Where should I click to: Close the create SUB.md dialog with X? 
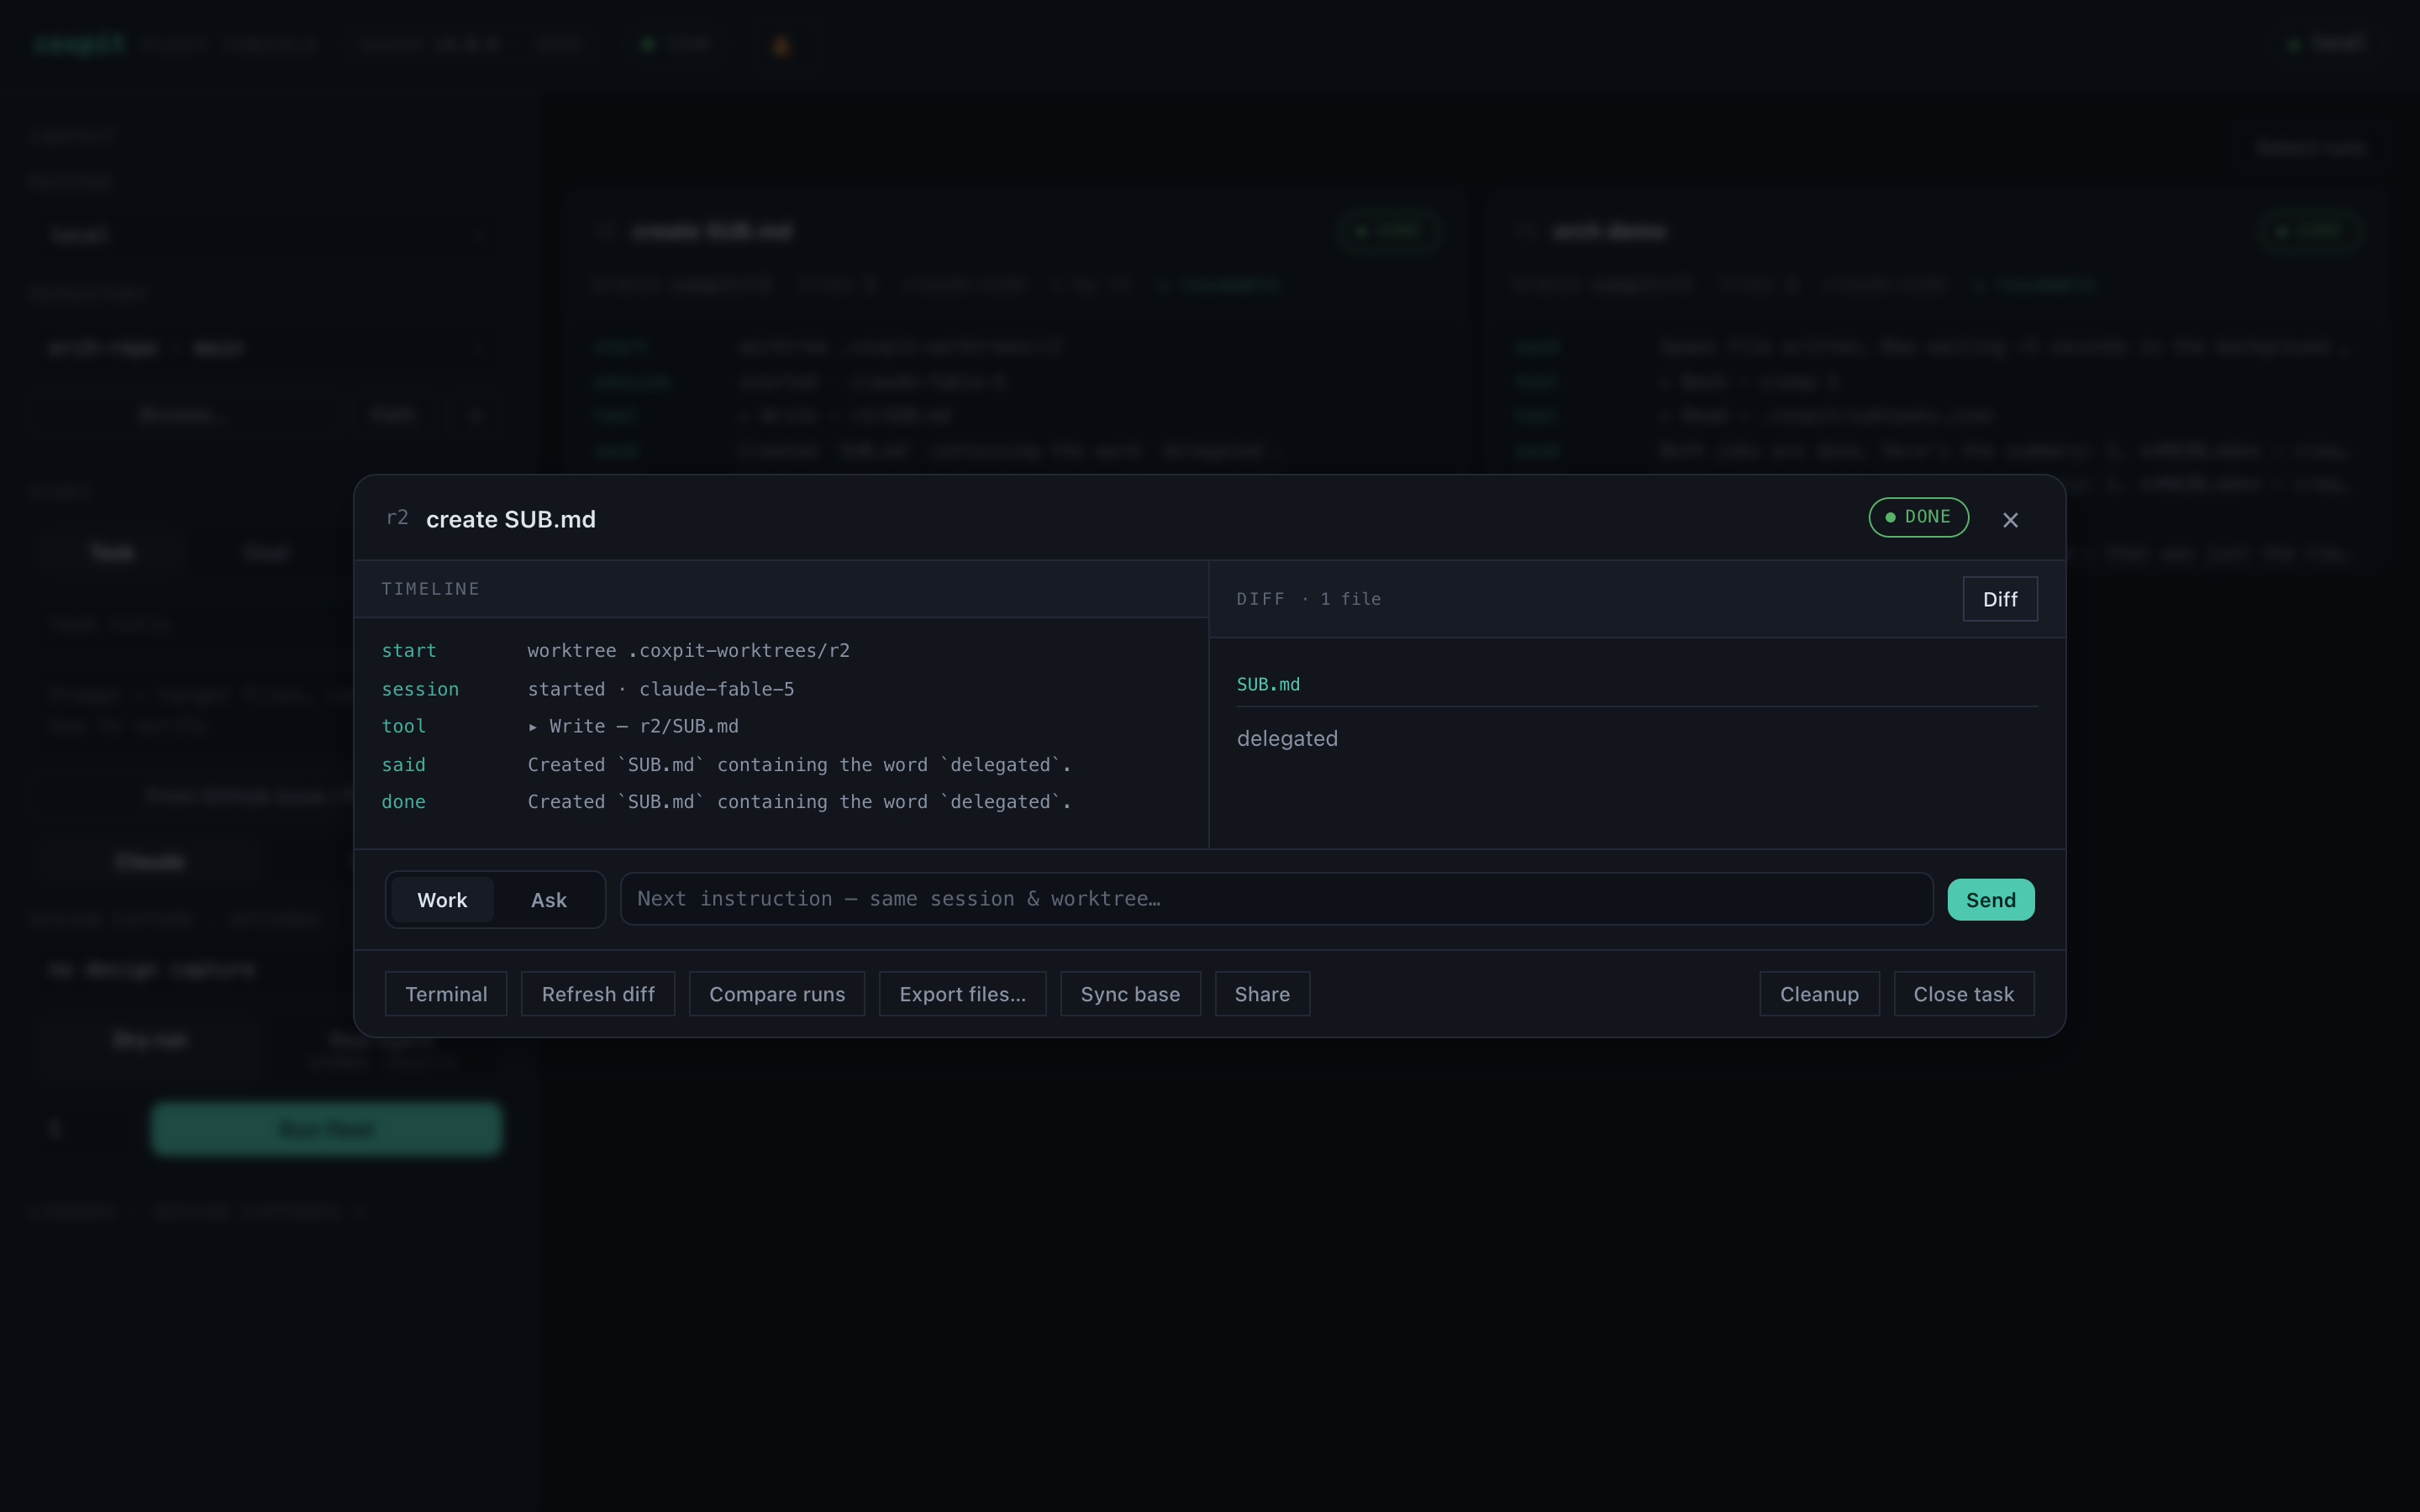[2010, 520]
